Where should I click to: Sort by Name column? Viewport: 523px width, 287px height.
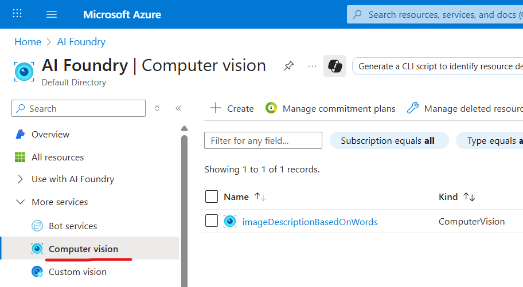pos(244,196)
